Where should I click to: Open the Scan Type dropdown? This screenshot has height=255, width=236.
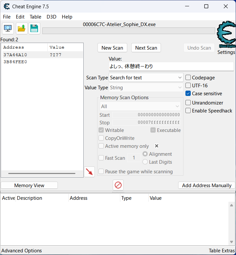pyautogui.click(x=146, y=78)
